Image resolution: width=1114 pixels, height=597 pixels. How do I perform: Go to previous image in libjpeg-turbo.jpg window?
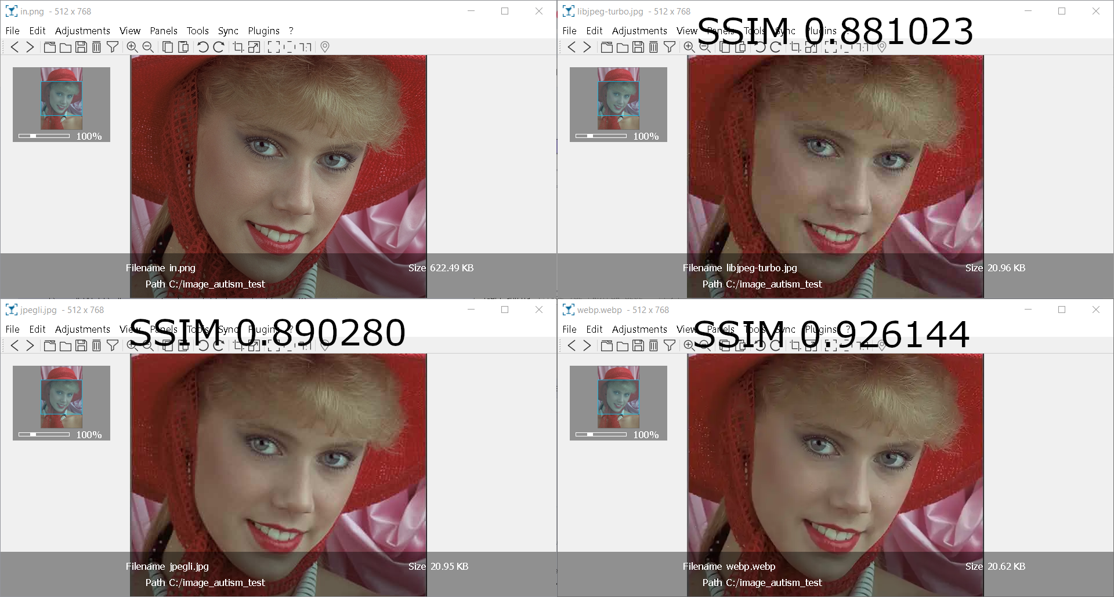tap(572, 47)
